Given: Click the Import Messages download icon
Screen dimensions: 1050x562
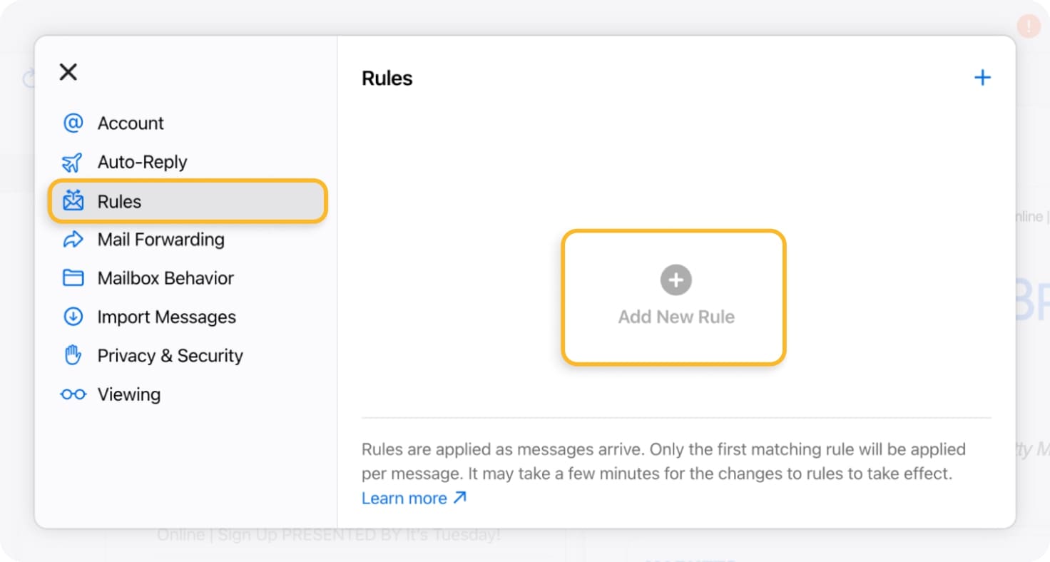Looking at the screenshot, I should [73, 317].
